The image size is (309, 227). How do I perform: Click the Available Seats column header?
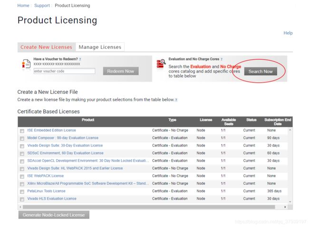(x=229, y=122)
